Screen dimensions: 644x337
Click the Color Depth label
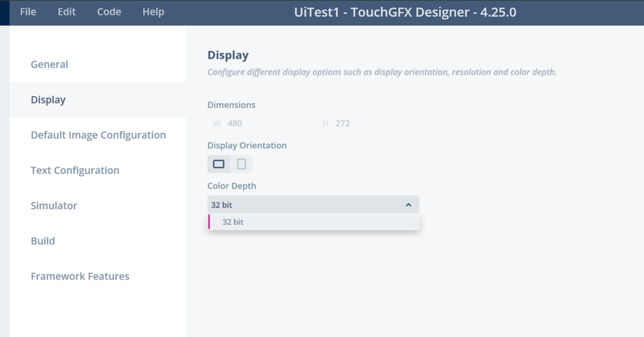(x=231, y=186)
